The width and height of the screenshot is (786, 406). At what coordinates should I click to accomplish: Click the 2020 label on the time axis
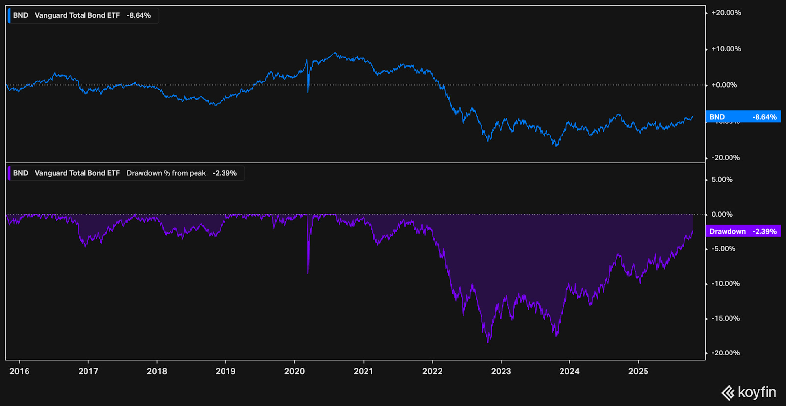[295, 371]
